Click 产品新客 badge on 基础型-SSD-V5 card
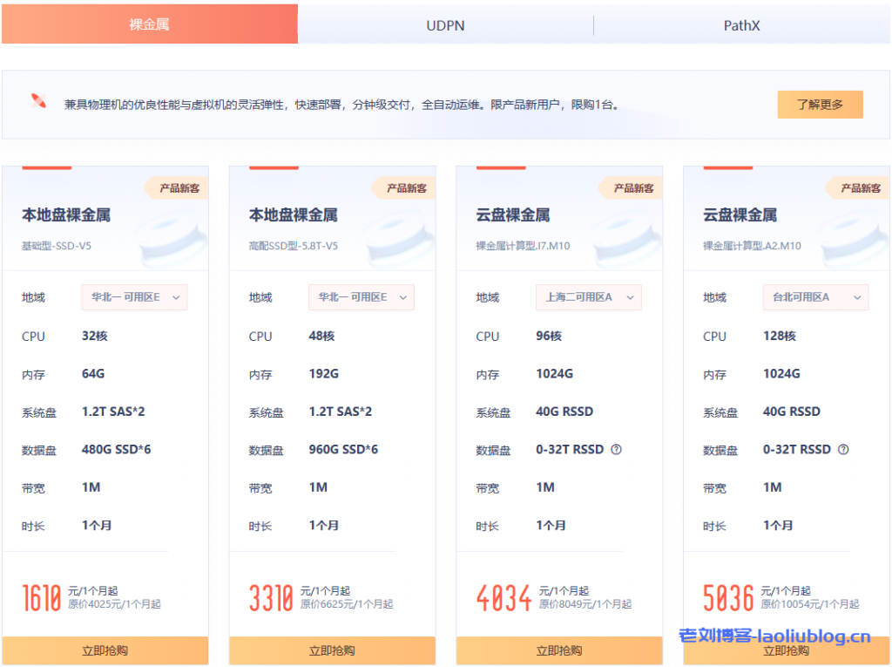The image size is (892, 667). tap(178, 188)
